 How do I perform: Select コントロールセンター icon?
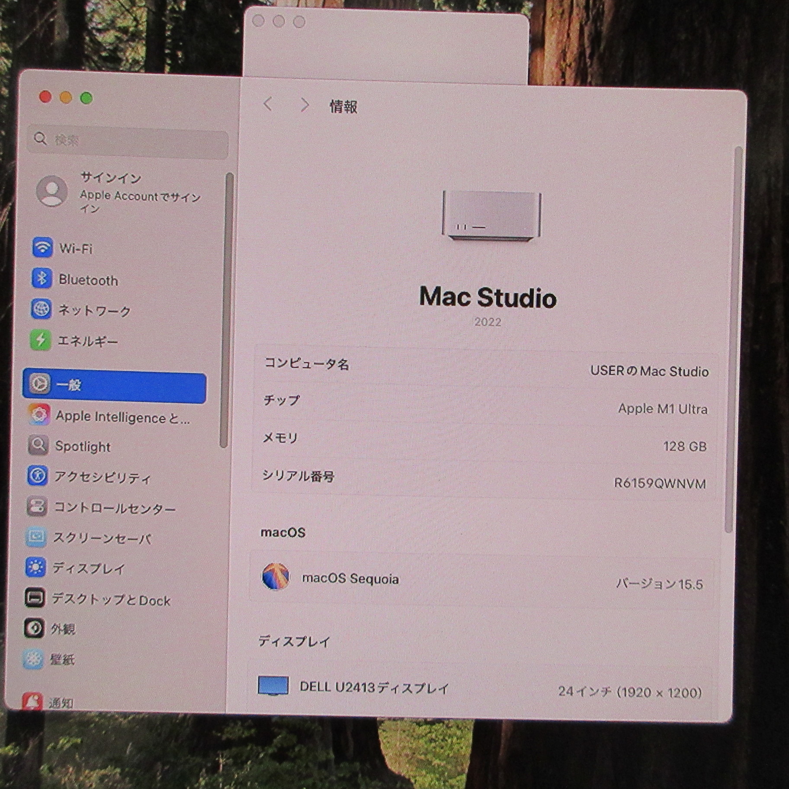37,506
